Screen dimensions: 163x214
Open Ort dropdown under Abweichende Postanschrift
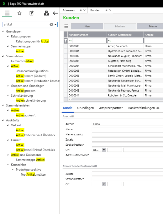pyautogui.click(x=104, y=184)
